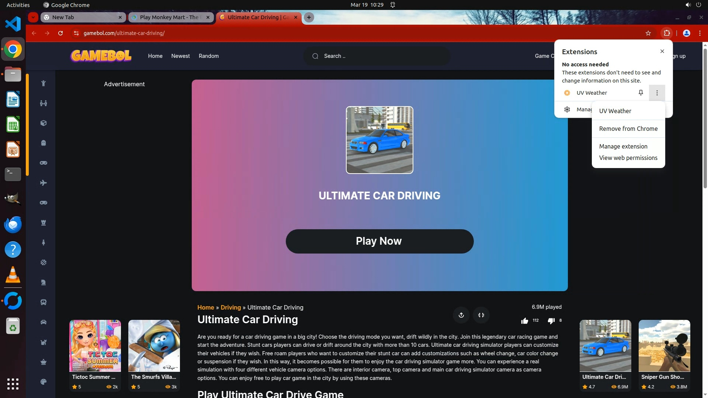This screenshot has width=708, height=398.
Task: Expand the tab search dropdown arrow
Action: click(x=33, y=17)
